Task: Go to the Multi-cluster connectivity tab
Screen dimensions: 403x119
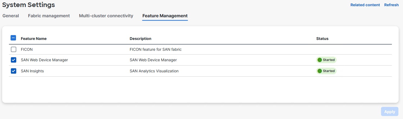Action: click(x=106, y=16)
